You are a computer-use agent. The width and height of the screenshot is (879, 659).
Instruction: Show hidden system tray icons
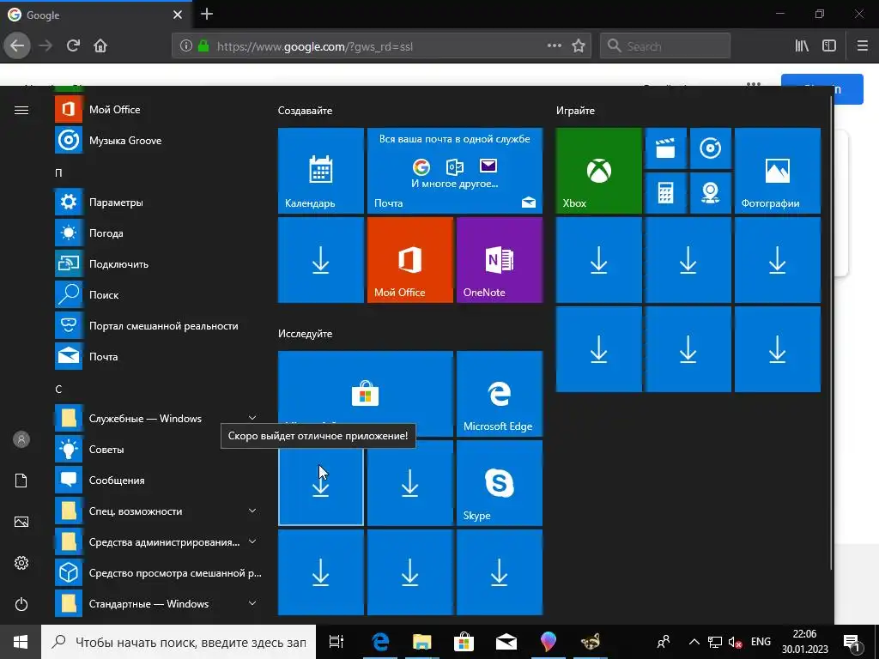click(x=694, y=642)
